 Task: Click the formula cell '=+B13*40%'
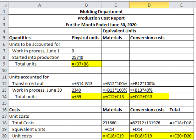click(x=149, y=90)
